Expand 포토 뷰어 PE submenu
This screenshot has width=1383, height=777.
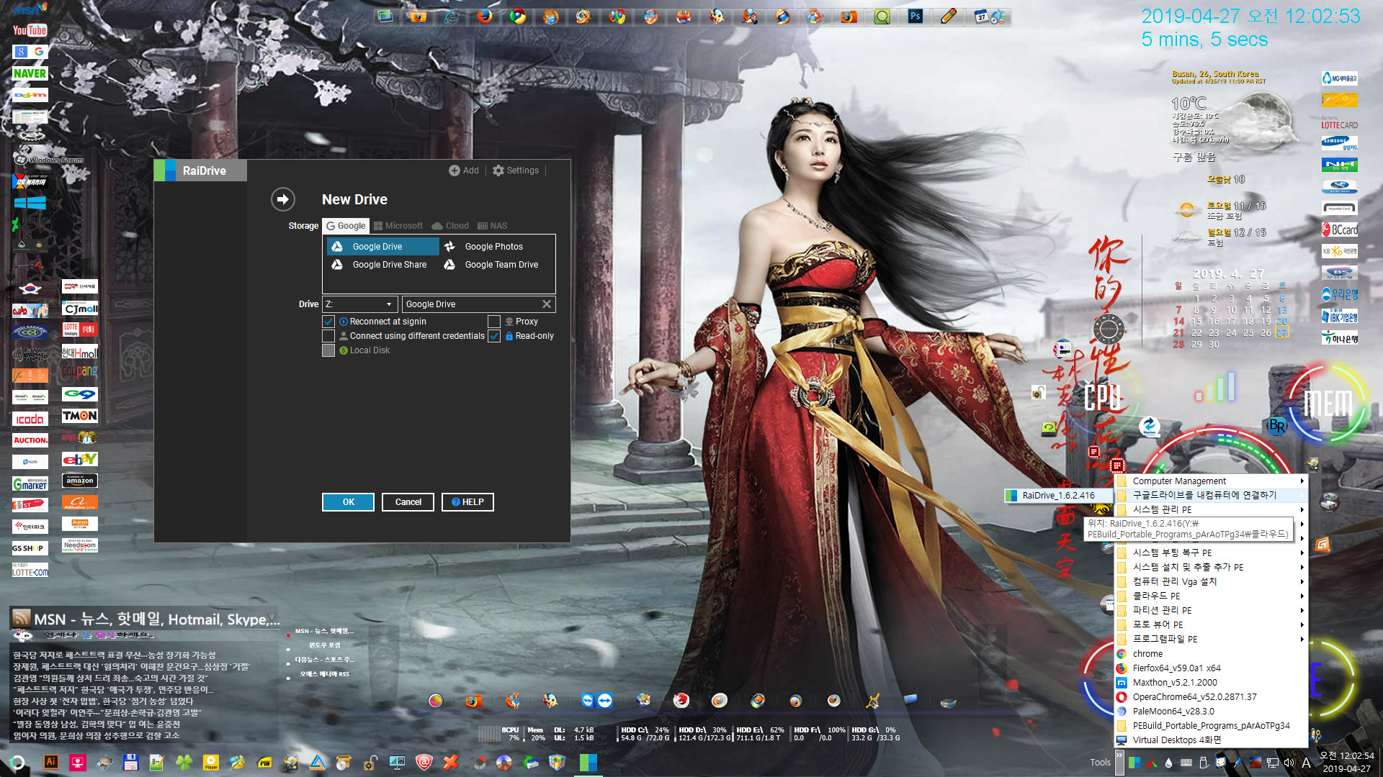[x=1210, y=624]
